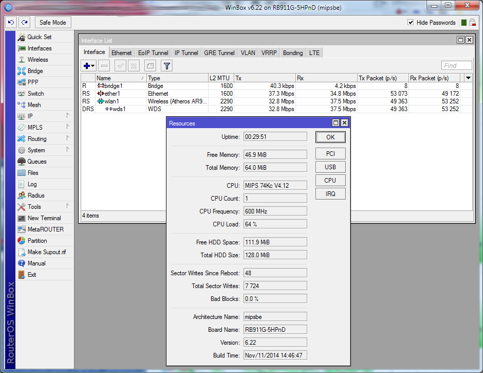Click the Comment icon in Interface toolbar
The height and width of the screenshot is (373, 483).
[x=150, y=66]
